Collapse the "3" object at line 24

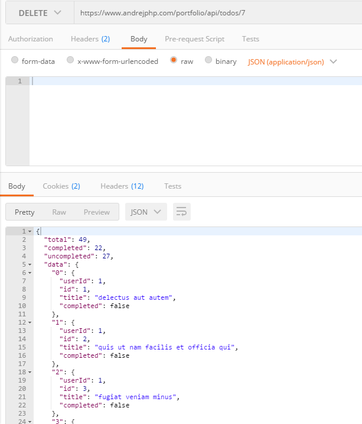click(x=30, y=422)
